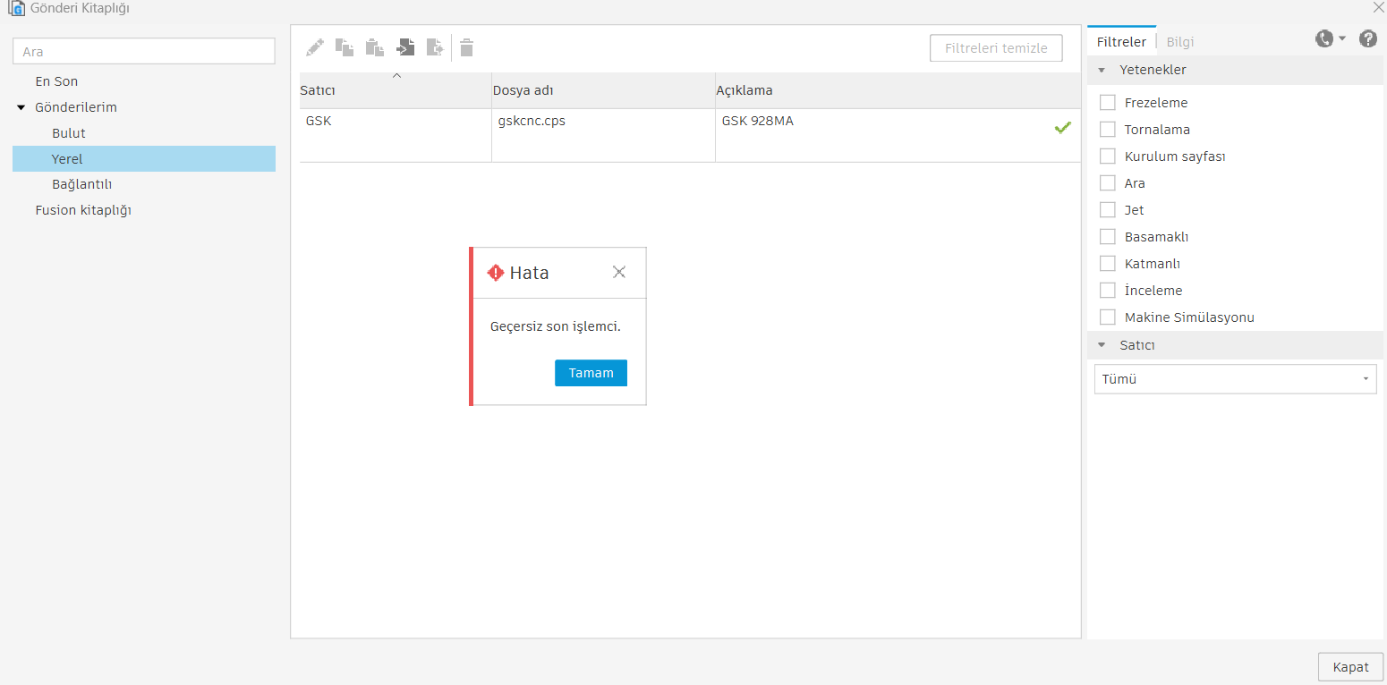Viewport: 1387px width, 685px height.
Task: Open Fusion kitaplığı in the tree
Action: pos(83,210)
